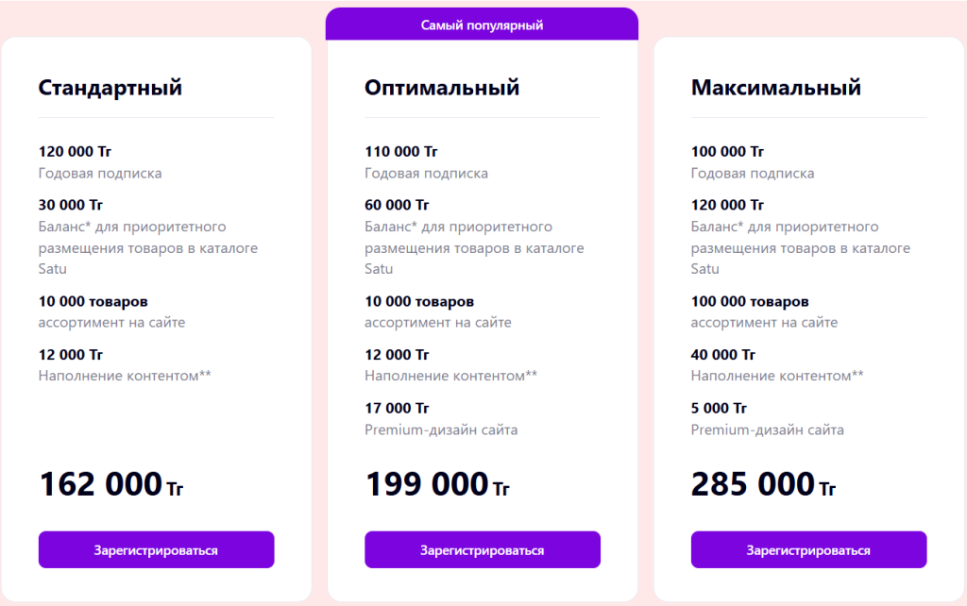This screenshot has width=967, height=606.
Task: Click the 17 000 Тг Premium-дизайн price
Action: coord(397,408)
